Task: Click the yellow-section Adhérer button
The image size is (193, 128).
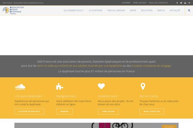Action: click(x=64, y=111)
